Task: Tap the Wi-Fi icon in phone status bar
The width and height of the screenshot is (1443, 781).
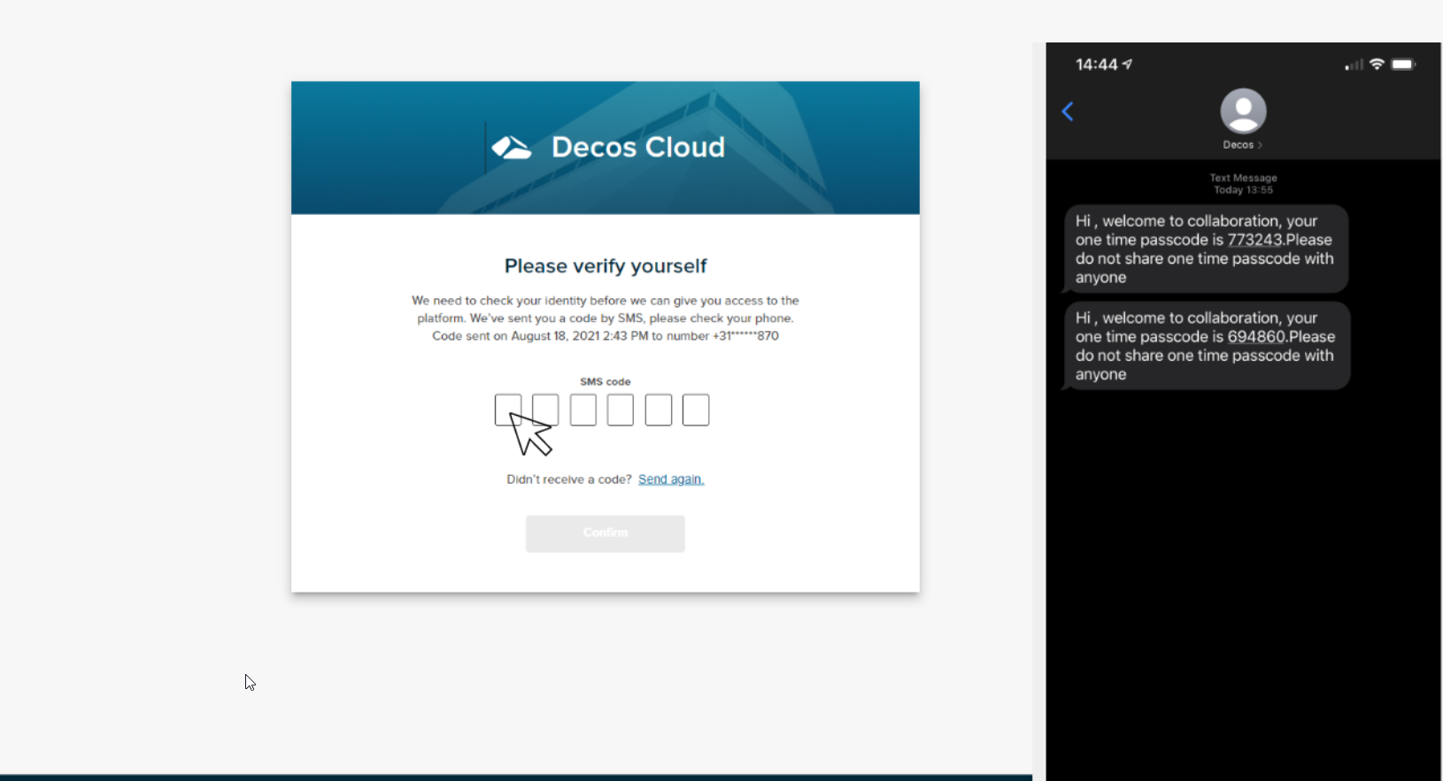Action: (1377, 65)
